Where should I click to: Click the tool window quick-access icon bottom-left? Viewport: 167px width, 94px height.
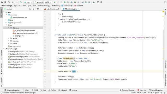pyautogui.click(x=2, y=93)
